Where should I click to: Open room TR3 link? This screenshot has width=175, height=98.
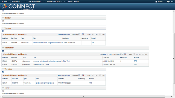[x=136, y=61]
